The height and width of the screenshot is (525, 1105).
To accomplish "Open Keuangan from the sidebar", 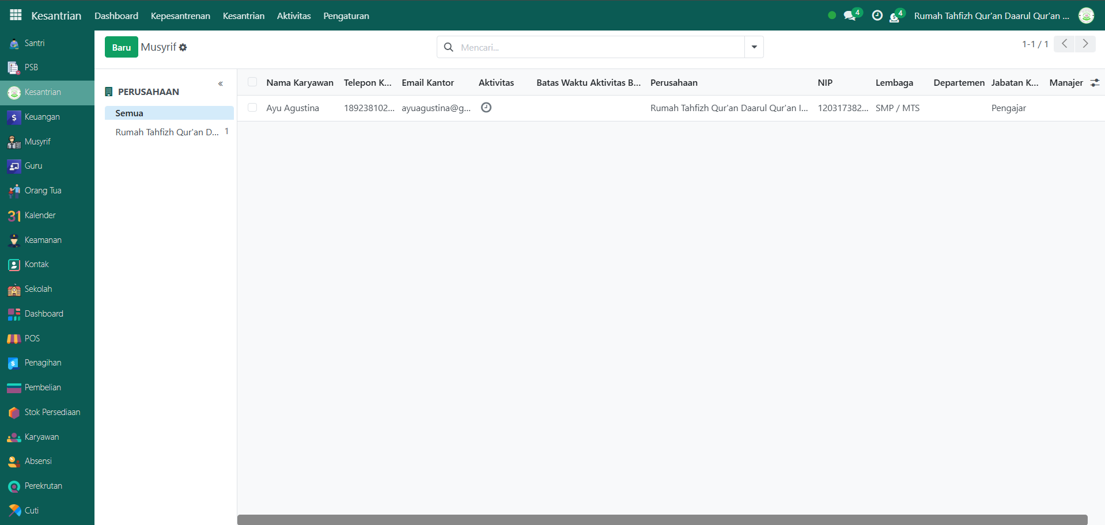I will point(41,117).
